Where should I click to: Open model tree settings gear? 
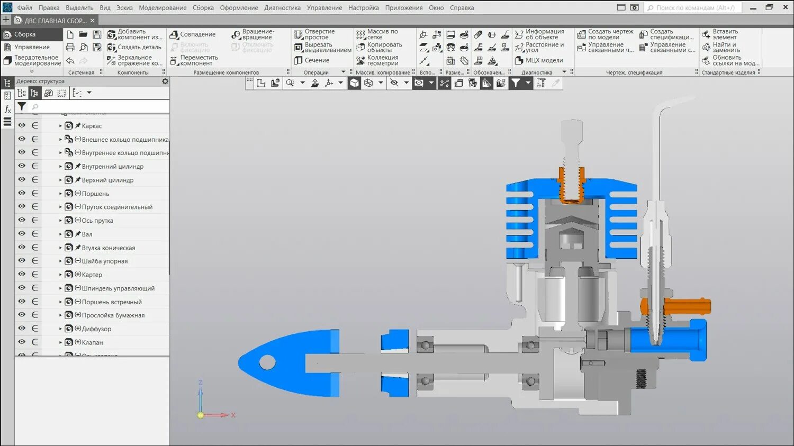coord(165,81)
